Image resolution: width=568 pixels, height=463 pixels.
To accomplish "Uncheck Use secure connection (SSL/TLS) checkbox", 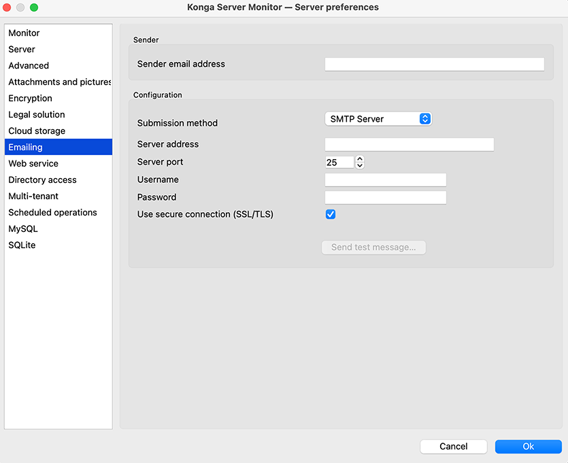I will pyautogui.click(x=331, y=214).
